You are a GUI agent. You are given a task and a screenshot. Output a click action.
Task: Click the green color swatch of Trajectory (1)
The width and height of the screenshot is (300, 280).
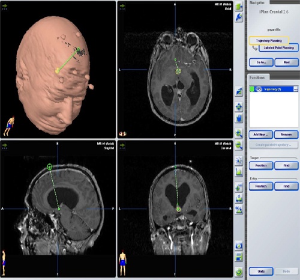(x=252, y=89)
